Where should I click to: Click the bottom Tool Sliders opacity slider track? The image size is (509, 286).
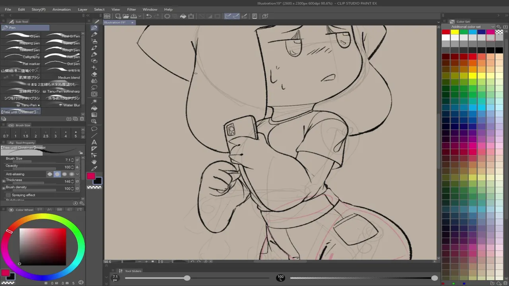click(363, 278)
